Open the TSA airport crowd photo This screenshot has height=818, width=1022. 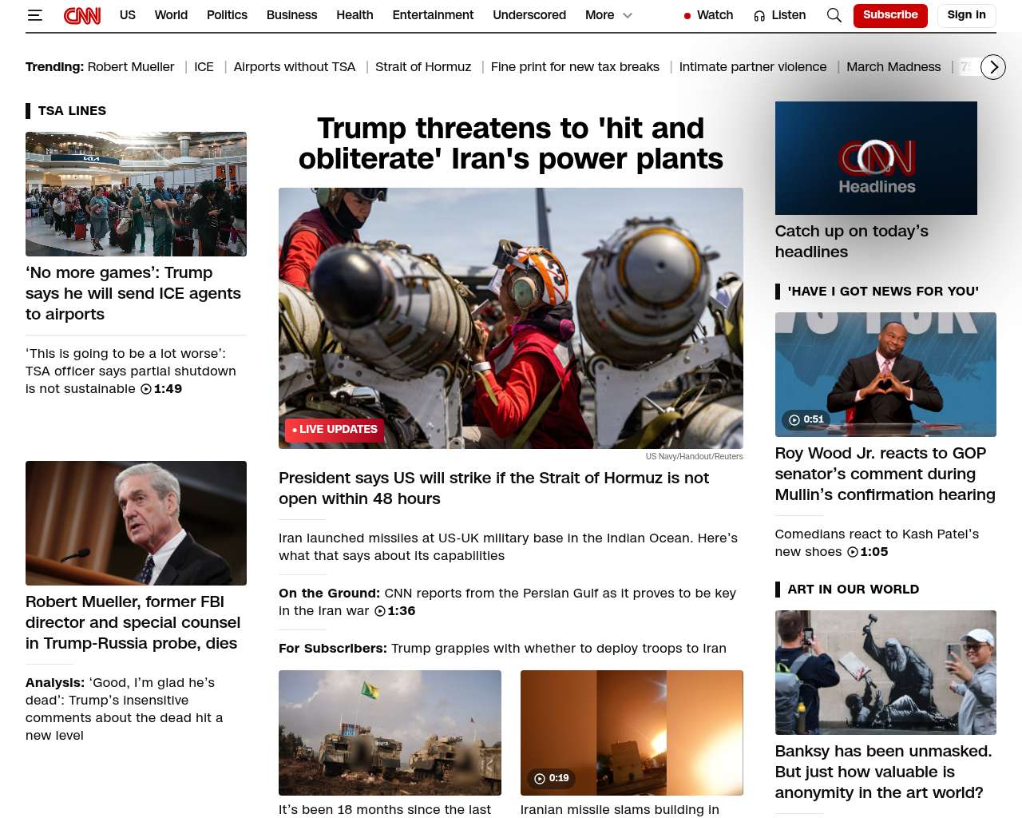(136, 194)
